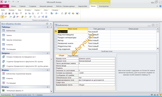The width and height of the screenshot is (162, 97).
Task: Collapse the Таблицы group in navigation pane
Action: [x=48, y=27]
